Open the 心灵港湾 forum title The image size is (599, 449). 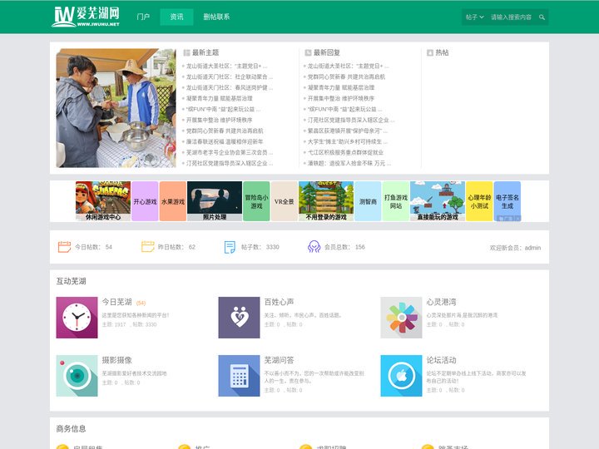point(441,302)
